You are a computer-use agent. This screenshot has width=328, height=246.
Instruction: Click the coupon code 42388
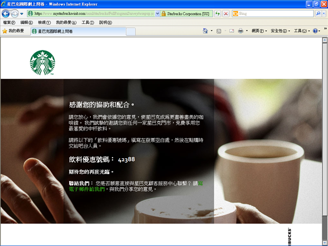127,159
